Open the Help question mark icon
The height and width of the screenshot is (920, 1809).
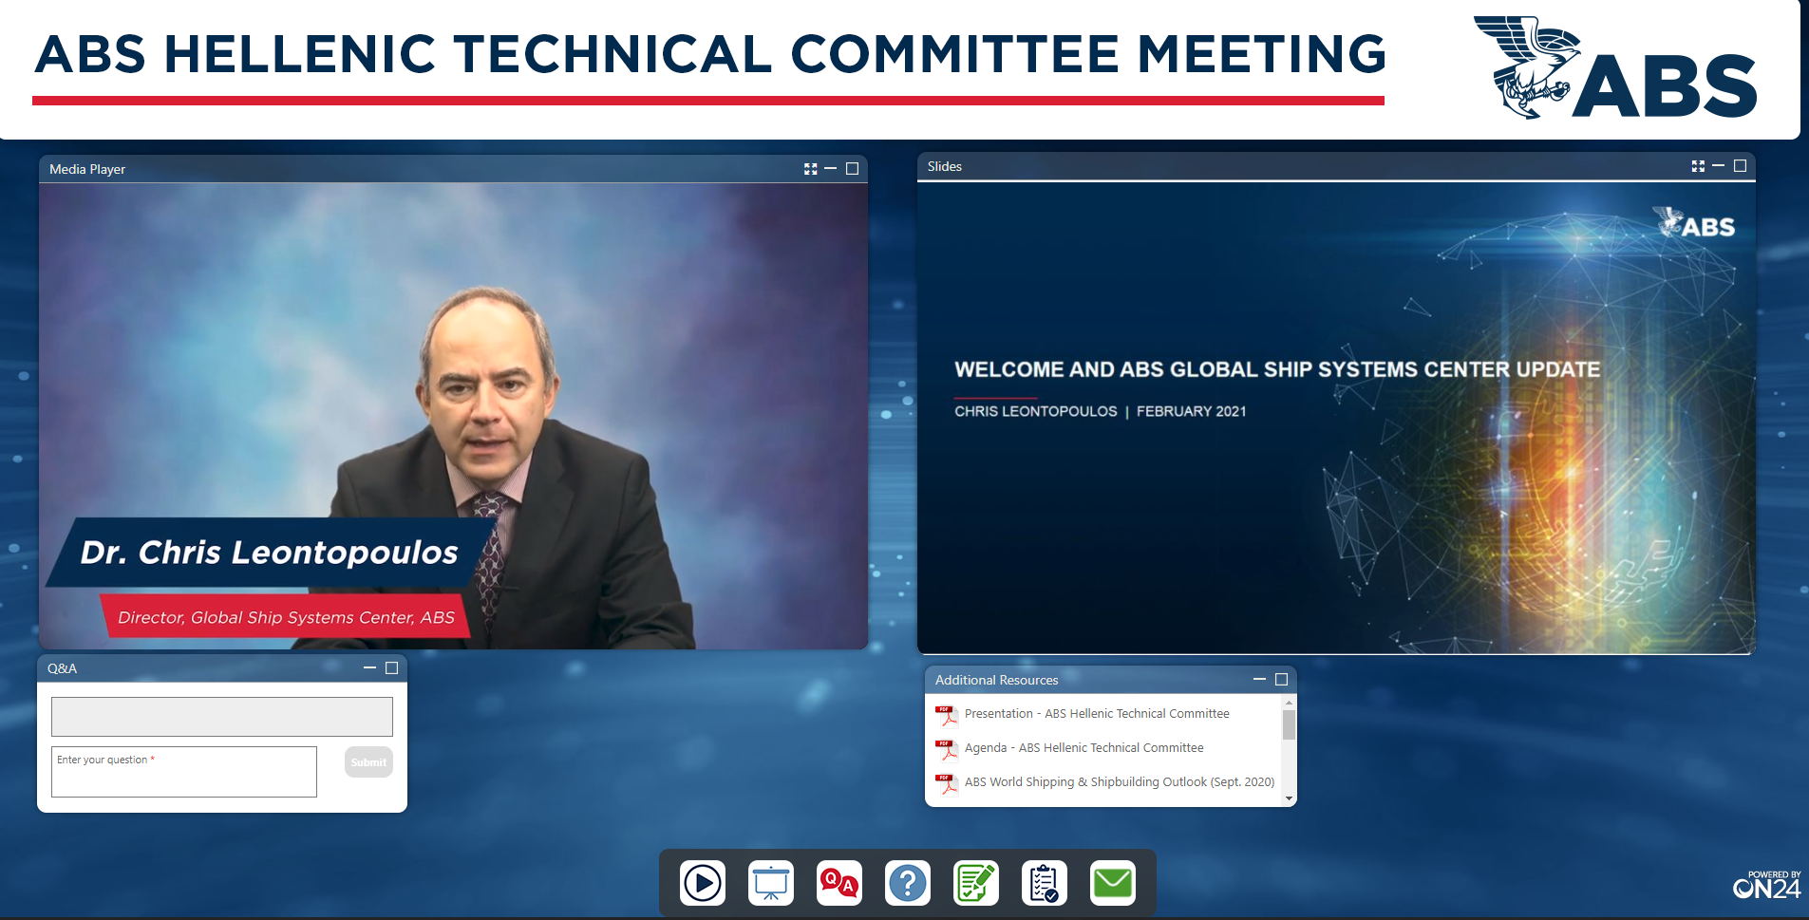908,883
